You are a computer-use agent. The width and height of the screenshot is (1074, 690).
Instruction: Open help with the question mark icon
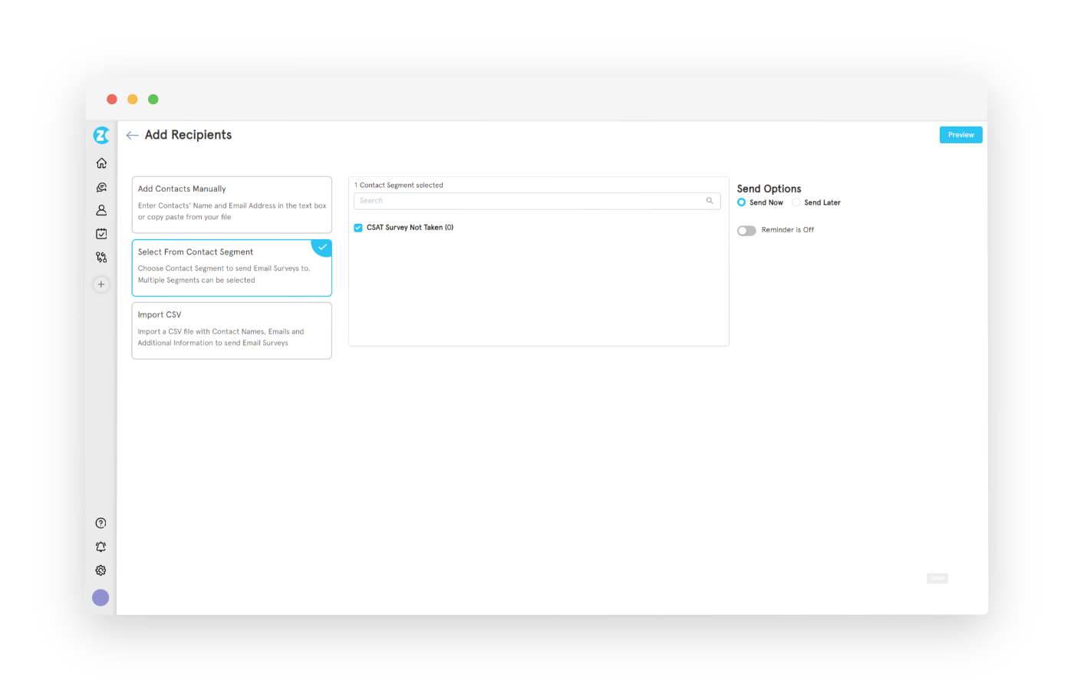pos(100,523)
